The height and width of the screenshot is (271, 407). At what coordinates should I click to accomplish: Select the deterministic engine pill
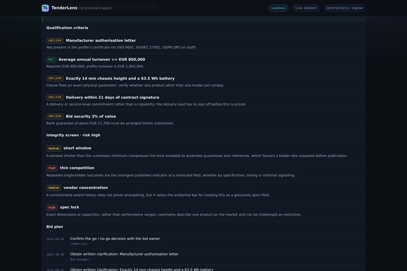pyautogui.click(x=344, y=8)
